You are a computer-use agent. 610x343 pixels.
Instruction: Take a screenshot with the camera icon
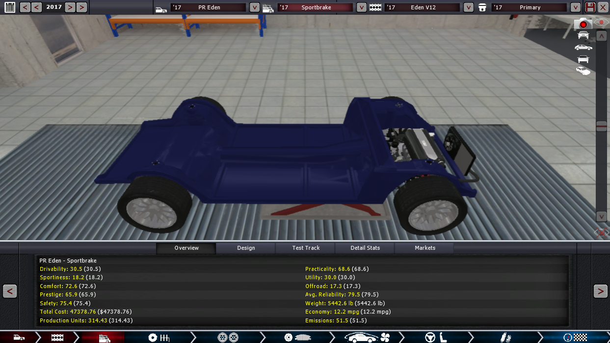pyautogui.click(x=583, y=23)
